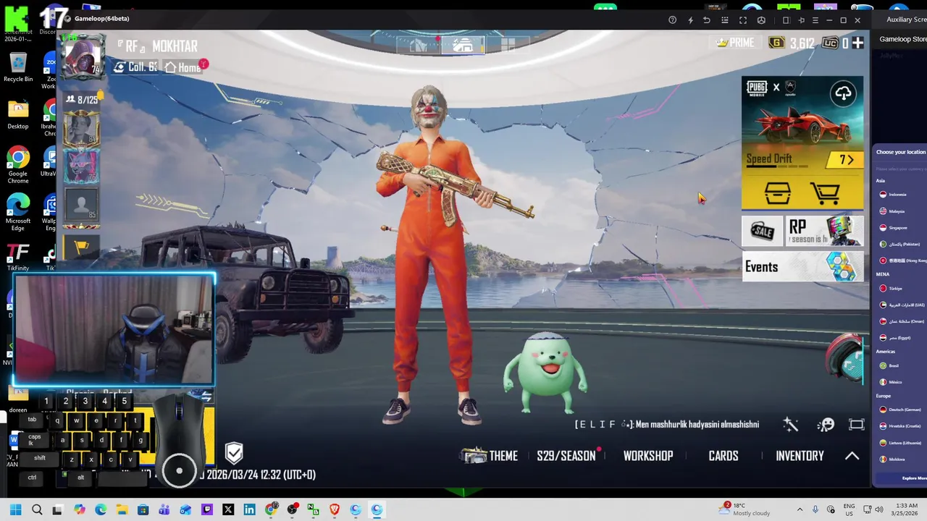Click the gold G coin icon
Image resolution: width=927 pixels, height=521 pixels.
coord(776,43)
